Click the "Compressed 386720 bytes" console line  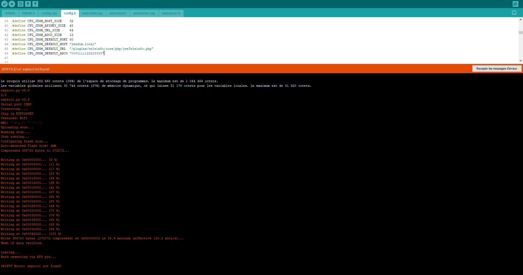(35, 150)
